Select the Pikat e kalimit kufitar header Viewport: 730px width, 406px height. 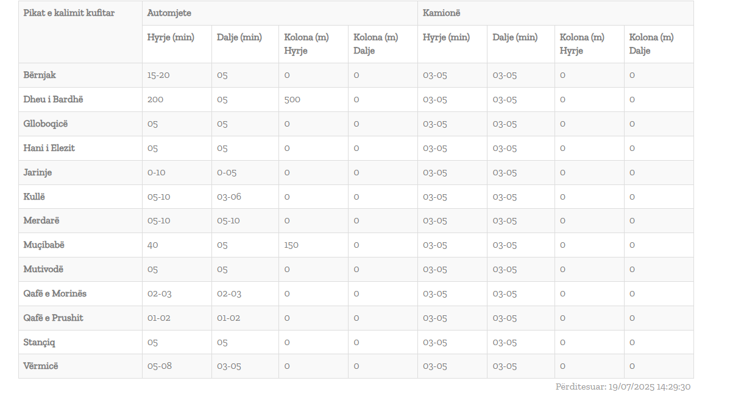coord(69,13)
